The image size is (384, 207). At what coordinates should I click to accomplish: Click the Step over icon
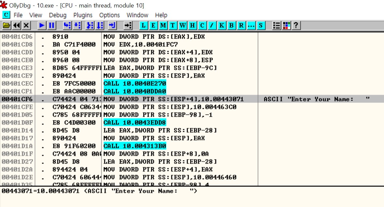(x=77, y=25)
